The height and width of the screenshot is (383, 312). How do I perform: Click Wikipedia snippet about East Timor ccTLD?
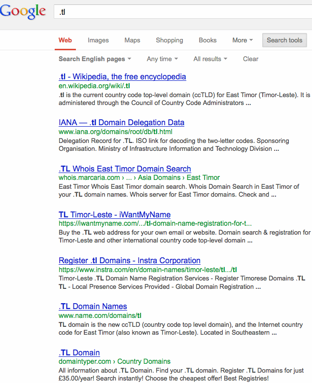(184, 99)
